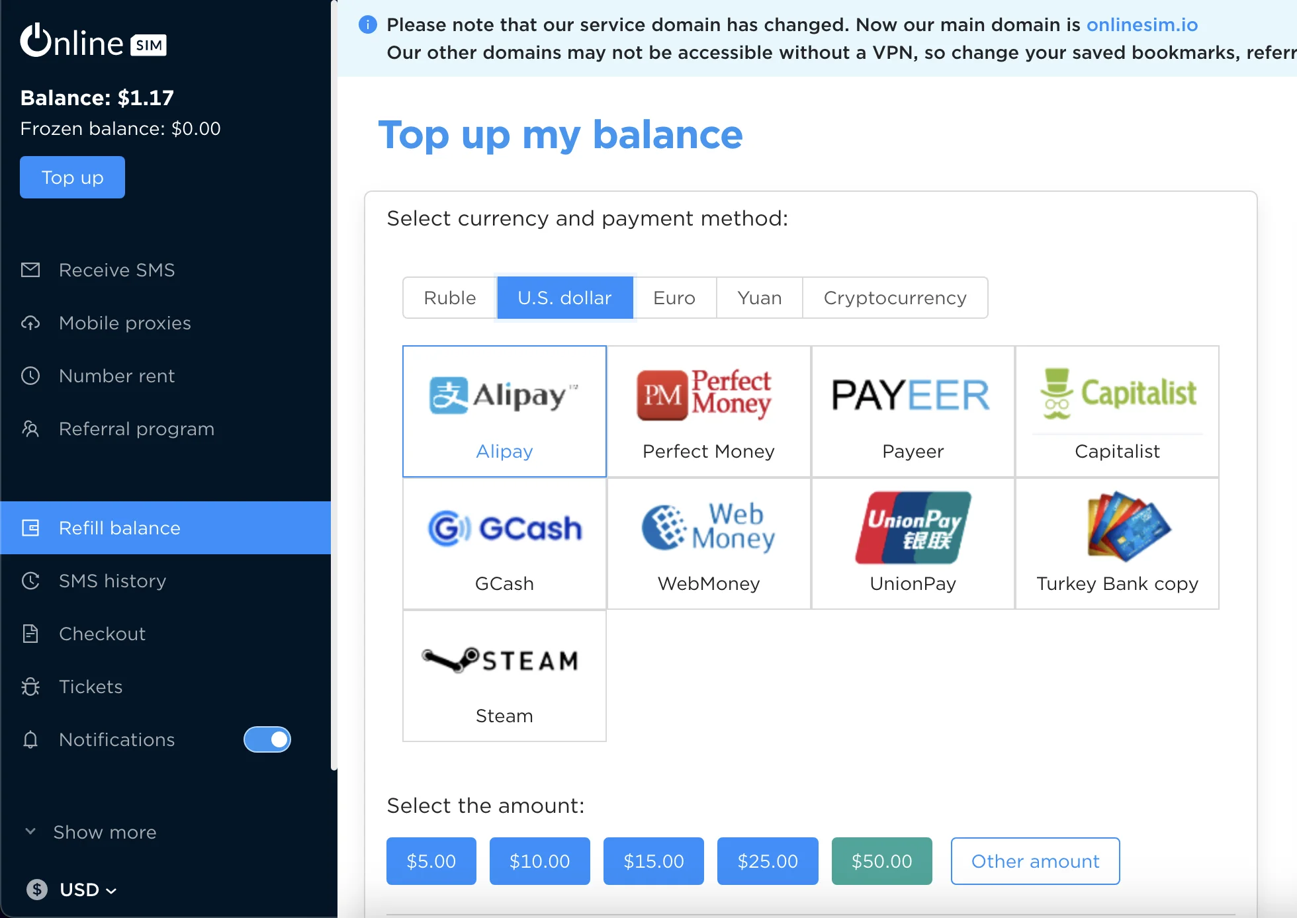The image size is (1297, 918).
Task: Click the Receive SMS envelope icon
Action: (x=30, y=270)
